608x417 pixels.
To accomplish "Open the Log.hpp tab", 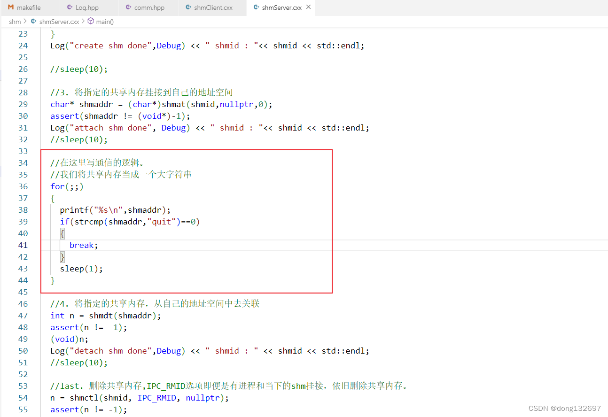I will (x=87, y=8).
